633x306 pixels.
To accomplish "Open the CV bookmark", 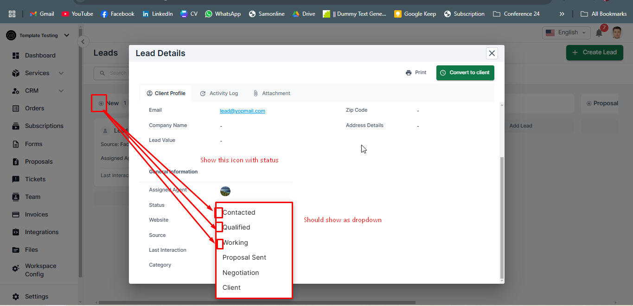I will (x=189, y=14).
